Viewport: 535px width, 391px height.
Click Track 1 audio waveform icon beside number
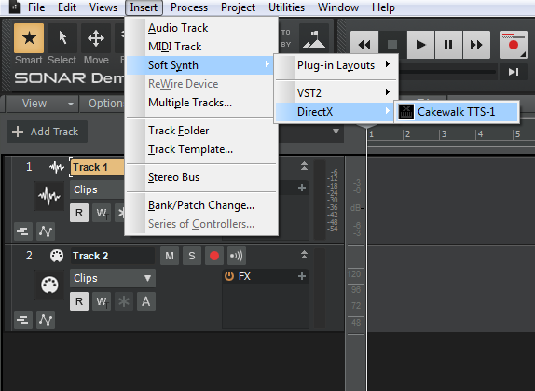click(x=56, y=167)
